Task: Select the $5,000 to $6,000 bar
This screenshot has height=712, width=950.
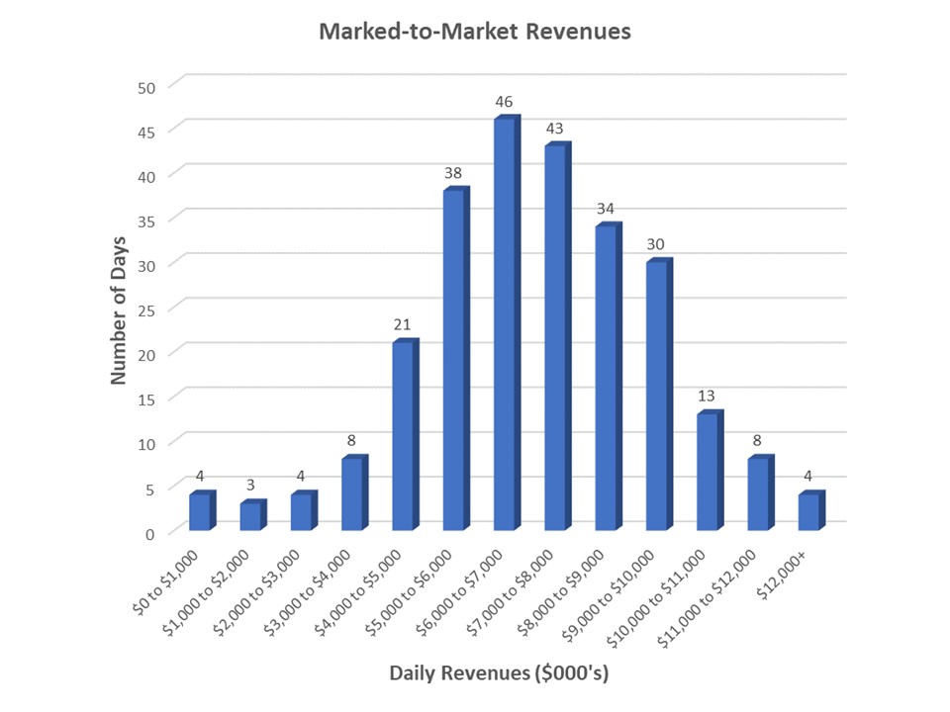Action: point(453,361)
